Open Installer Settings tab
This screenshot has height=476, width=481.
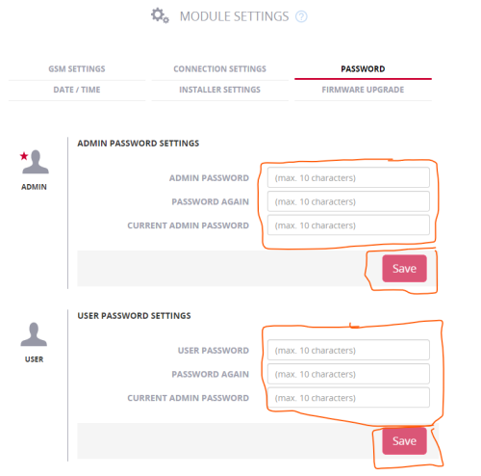coord(219,90)
